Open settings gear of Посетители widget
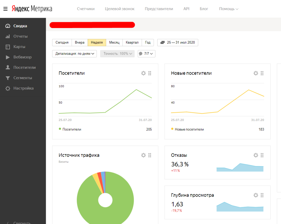Screen dimensions: 281x224 pyautogui.click(x=143, y=73)
